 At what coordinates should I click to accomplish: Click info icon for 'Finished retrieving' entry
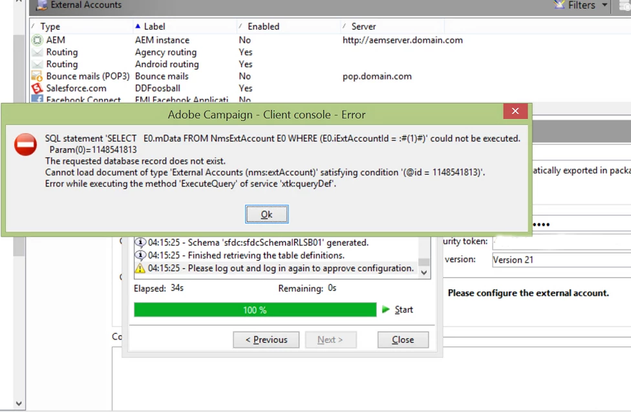[x=140, y=255]
